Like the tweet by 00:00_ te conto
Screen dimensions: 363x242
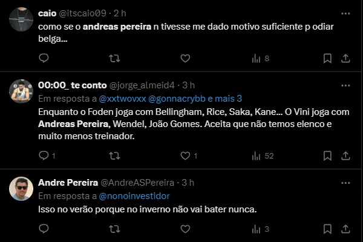[x=185, y=155]
